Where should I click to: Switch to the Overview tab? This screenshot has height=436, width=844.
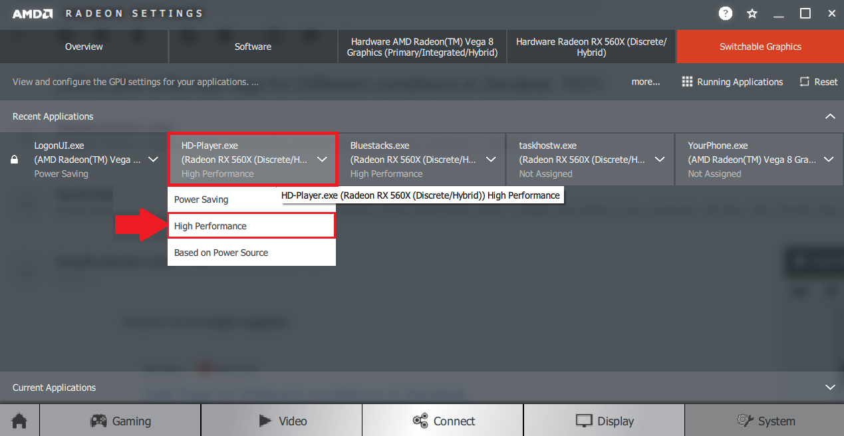(x=84, y=47)
